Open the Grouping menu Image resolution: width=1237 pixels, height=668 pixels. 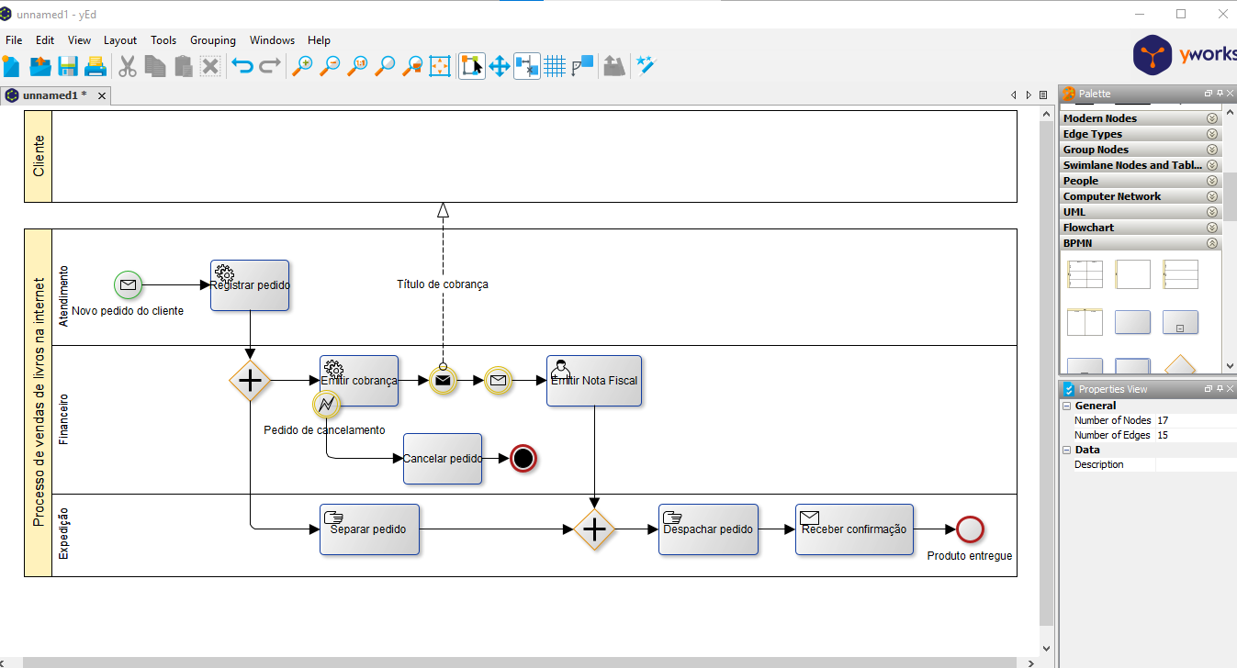pos(212,40)
